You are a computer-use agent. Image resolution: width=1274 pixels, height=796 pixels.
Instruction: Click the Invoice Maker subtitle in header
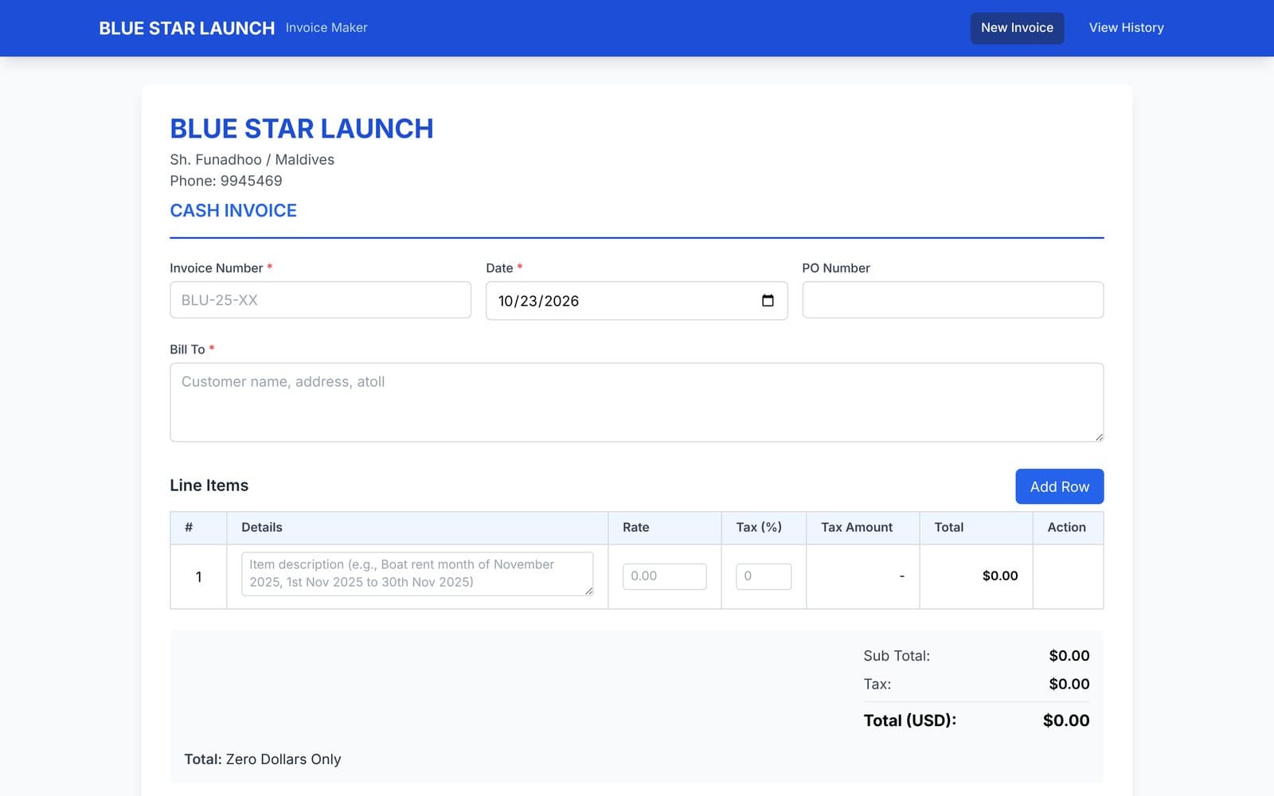[x=326, y=28]
